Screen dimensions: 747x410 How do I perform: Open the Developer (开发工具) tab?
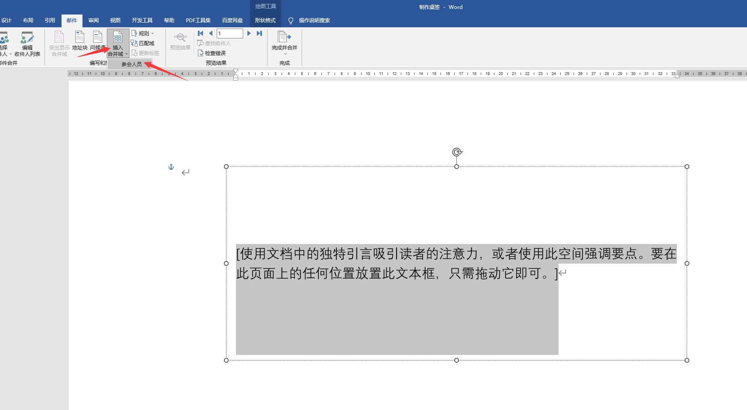142,20
